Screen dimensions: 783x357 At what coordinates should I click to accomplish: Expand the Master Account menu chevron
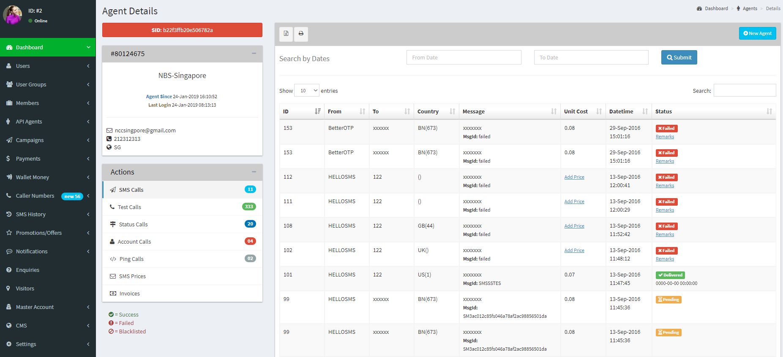pos(88,307)
